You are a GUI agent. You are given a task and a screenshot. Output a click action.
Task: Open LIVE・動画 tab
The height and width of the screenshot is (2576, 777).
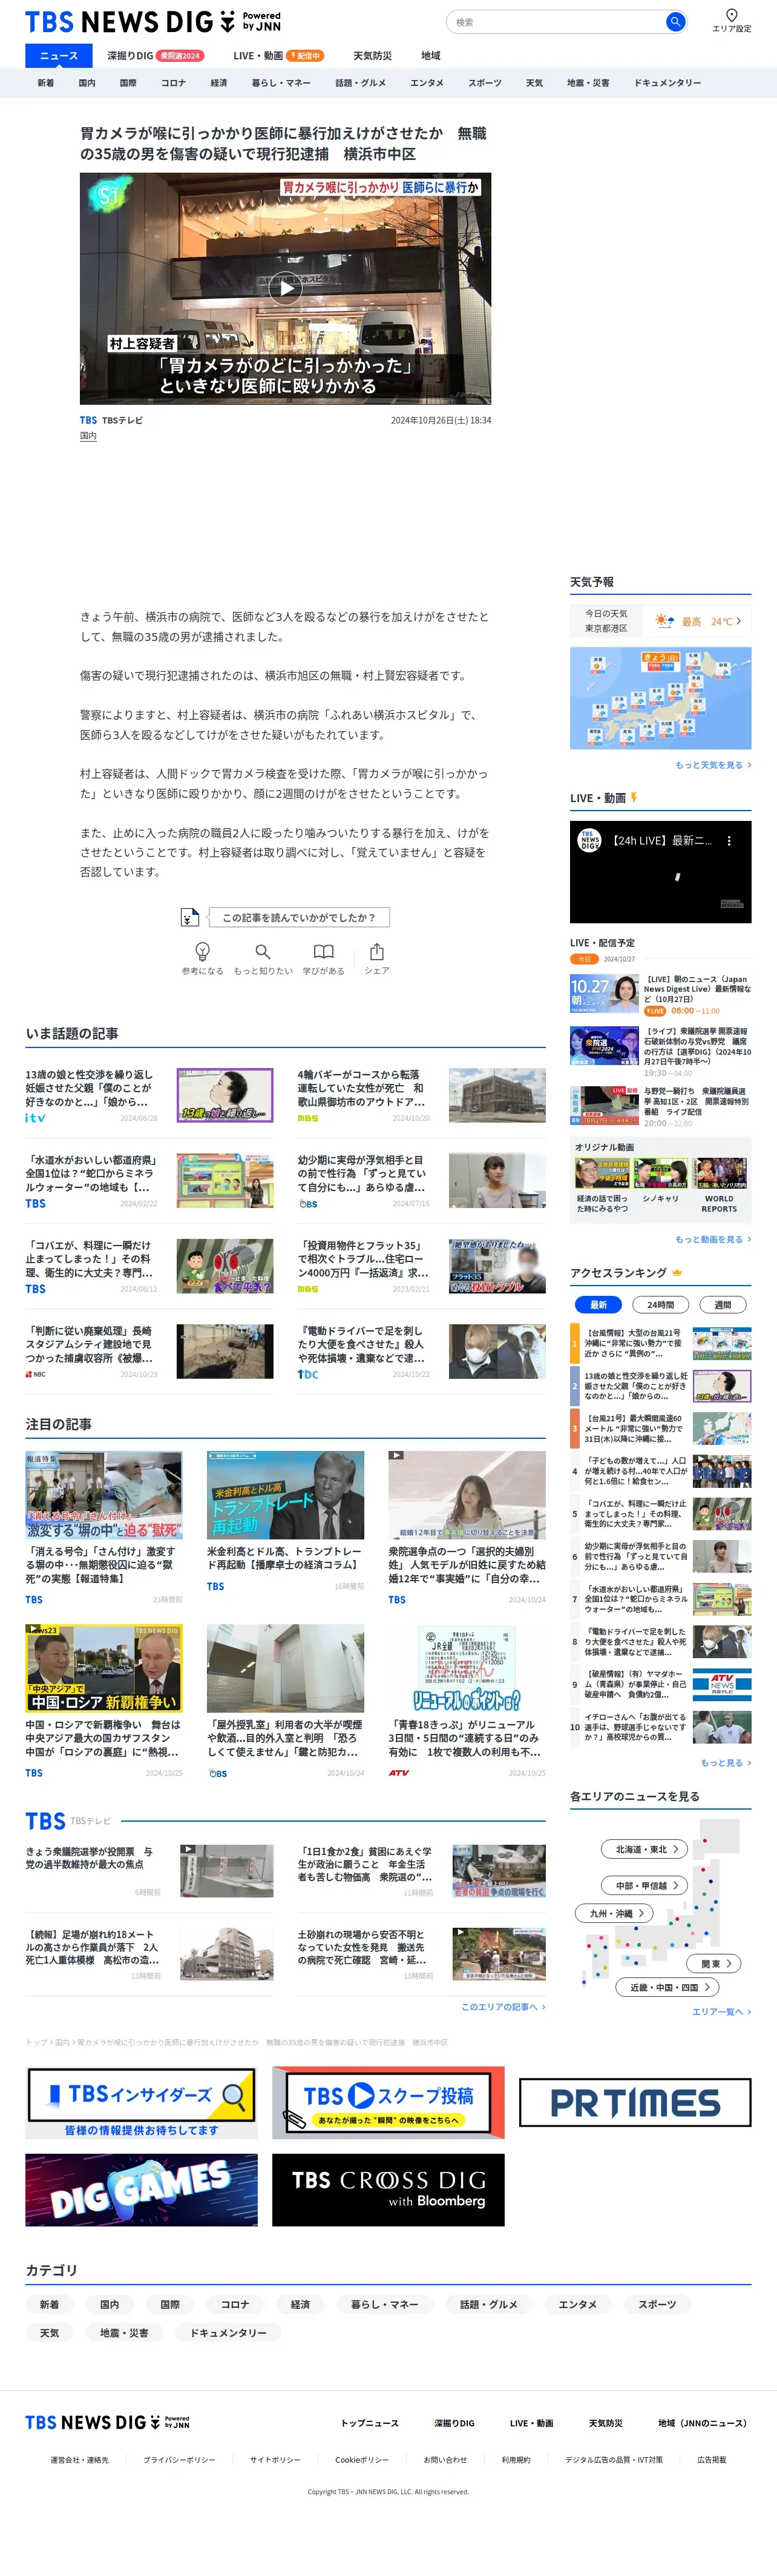pos(278,56)
